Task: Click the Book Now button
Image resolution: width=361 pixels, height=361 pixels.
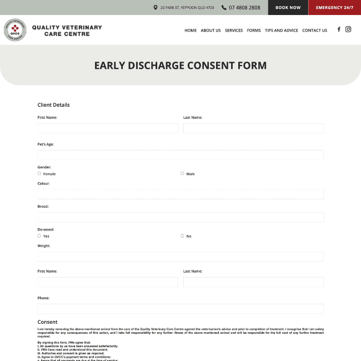Action: pyautogui.click(x=288, y=8)
